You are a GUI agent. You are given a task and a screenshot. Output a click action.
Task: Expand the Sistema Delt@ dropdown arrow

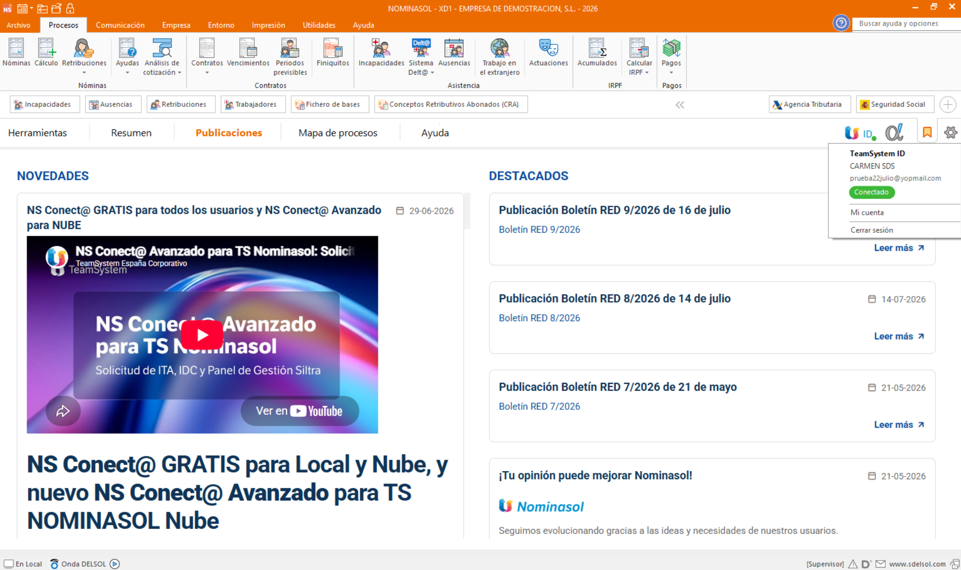[432, 73]
